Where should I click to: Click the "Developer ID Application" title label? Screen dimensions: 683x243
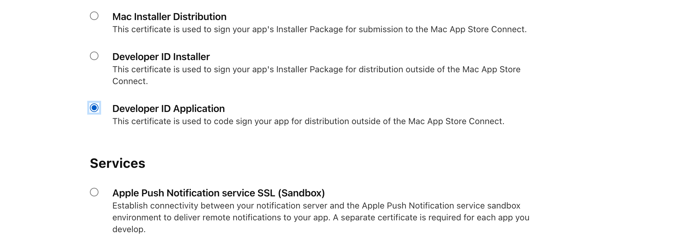click(168, 109)
